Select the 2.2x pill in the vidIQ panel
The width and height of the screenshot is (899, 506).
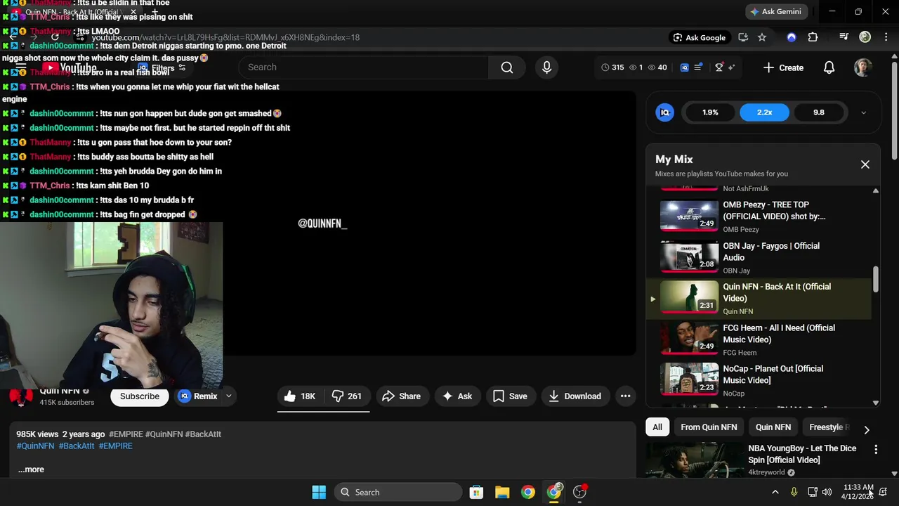click(764, 112)
